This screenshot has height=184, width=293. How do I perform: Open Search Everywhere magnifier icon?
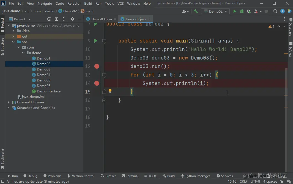pos(275,11)
